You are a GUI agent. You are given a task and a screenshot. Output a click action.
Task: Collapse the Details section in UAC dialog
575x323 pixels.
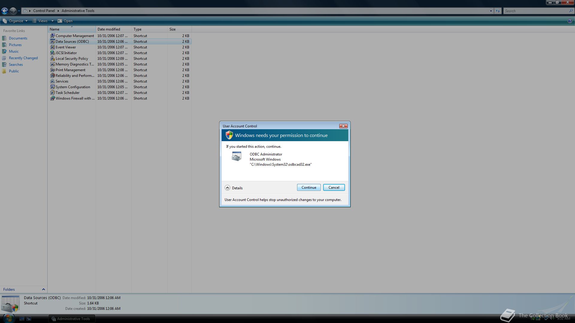pyautogui.click(x=227, y=188)
